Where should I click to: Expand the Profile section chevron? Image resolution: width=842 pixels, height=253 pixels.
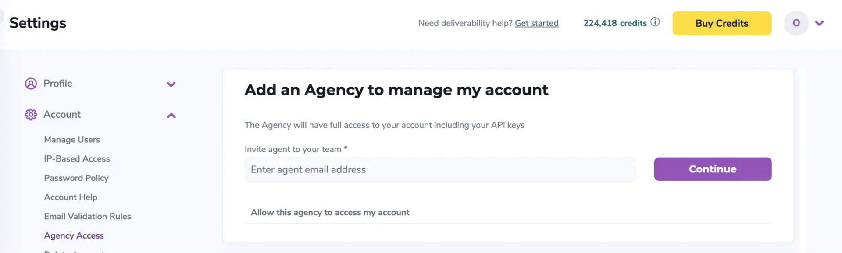(x=171, y=84)
